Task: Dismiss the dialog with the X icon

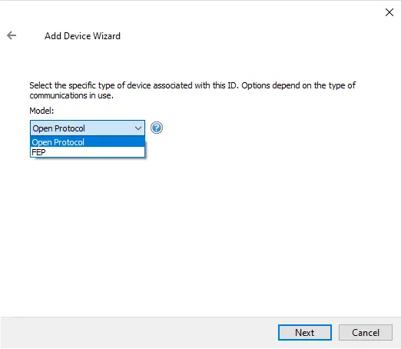Action: [x=389, y=12]
